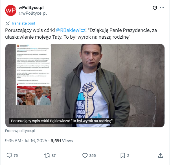Image resolution: width=171 pixels, height=165 pixels.
Task: Open the wPolityce.pl display name
Action: coord(31,8)
